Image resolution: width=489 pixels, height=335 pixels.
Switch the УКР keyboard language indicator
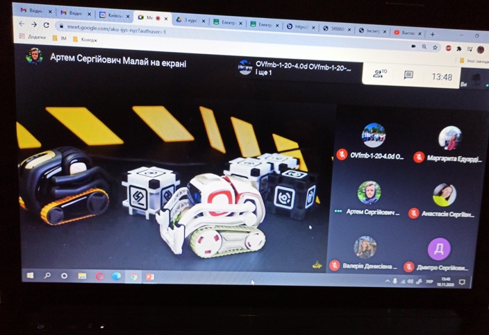click(x=429, y=282)
